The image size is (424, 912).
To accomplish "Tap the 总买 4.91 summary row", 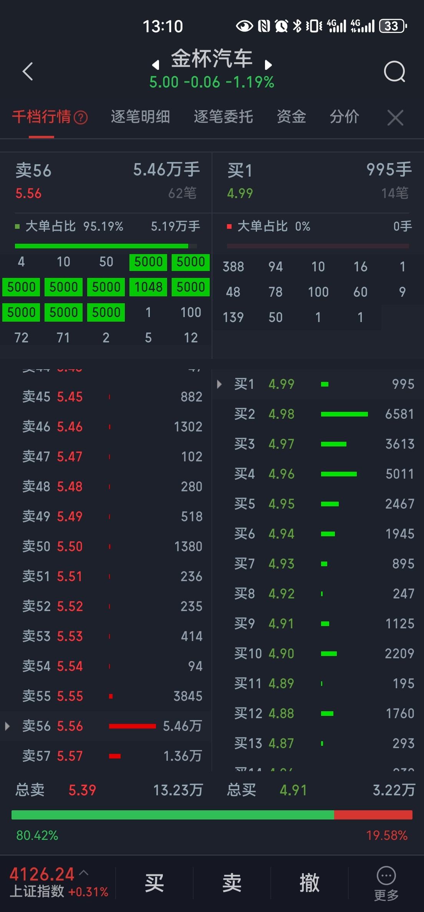I will pos(321,790).
